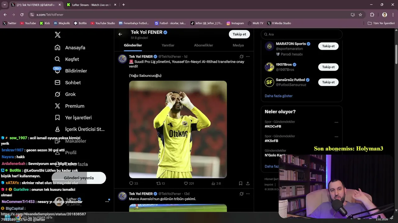Open more menu on En-Nesyri post
This screenshot has height=223, width=398.
click(248, 57)
